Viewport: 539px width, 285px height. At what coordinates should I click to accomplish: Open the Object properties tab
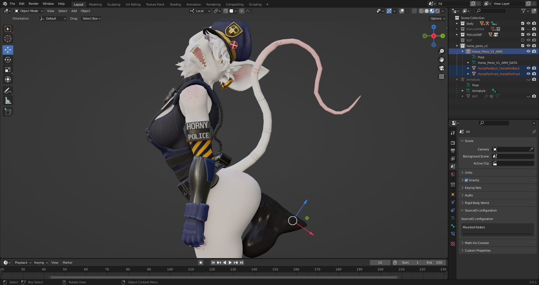(x=453, y=194)
